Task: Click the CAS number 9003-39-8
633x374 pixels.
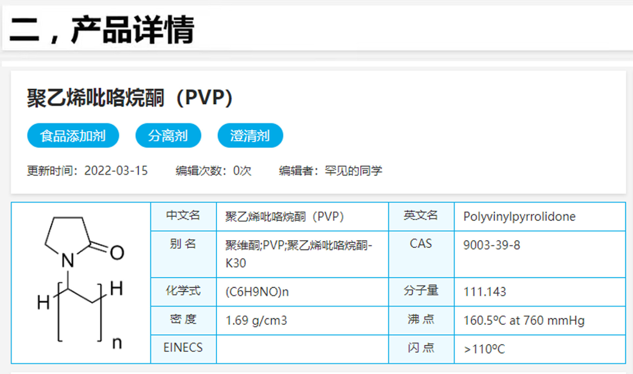Action: [x=491, y=245]
